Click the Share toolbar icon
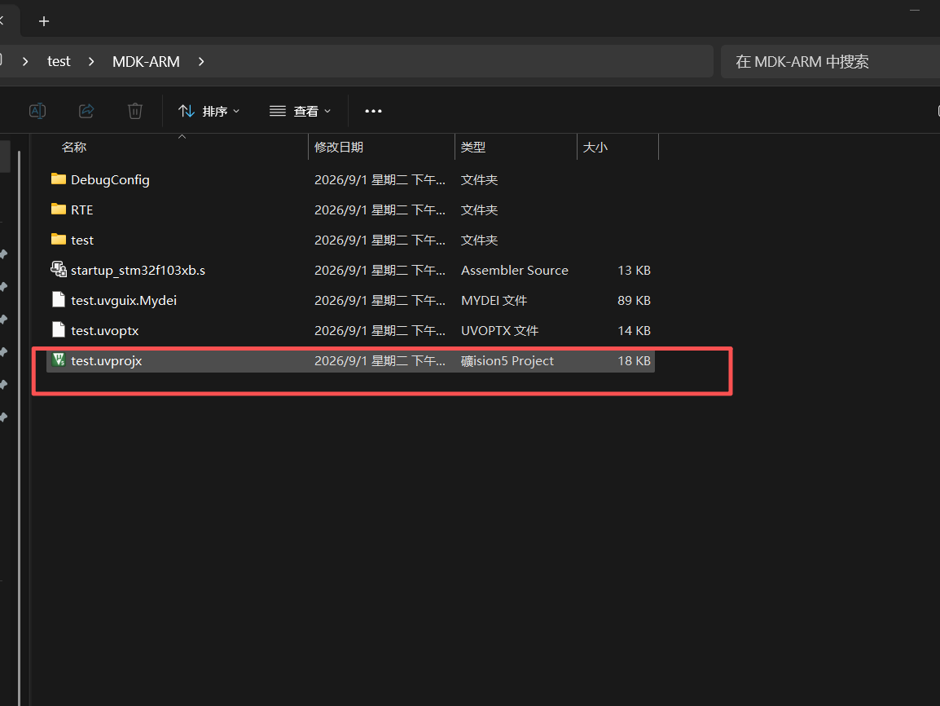940x706 pixels. [x=86, y=111]
